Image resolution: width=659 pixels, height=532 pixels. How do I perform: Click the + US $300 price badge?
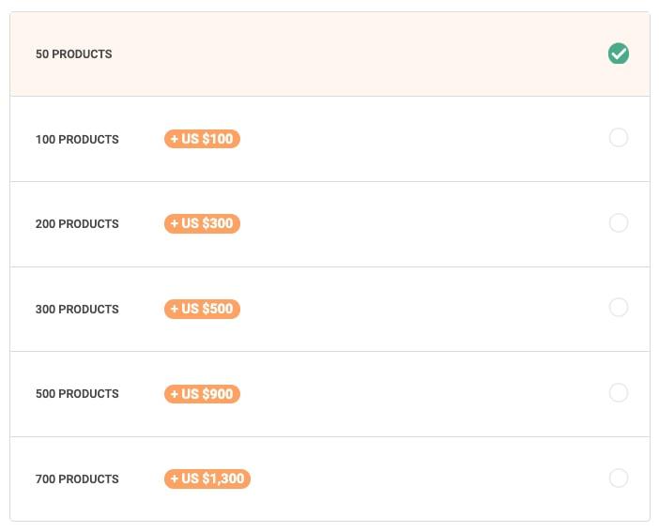point(202,223)
